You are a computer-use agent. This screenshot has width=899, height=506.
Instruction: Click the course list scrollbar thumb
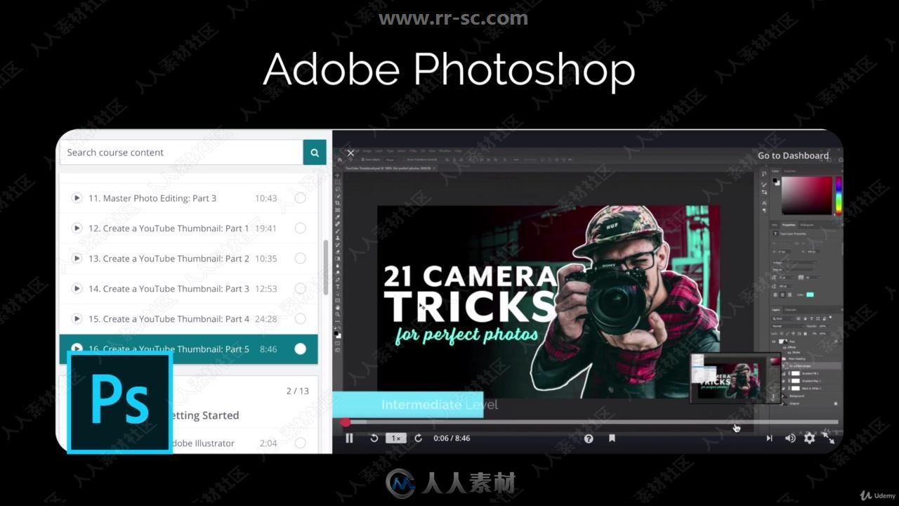pyautogui.click(x=325, y=268)
